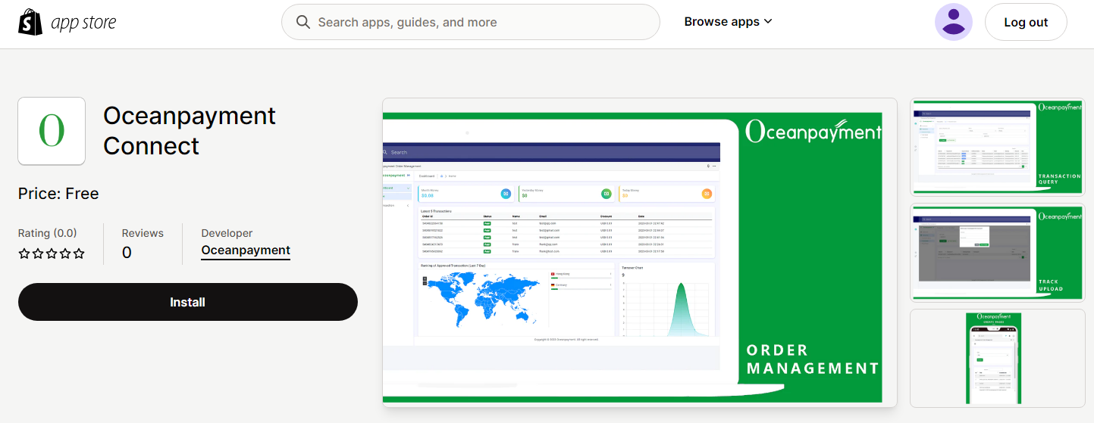Click the third rating star

click(52, 253)
